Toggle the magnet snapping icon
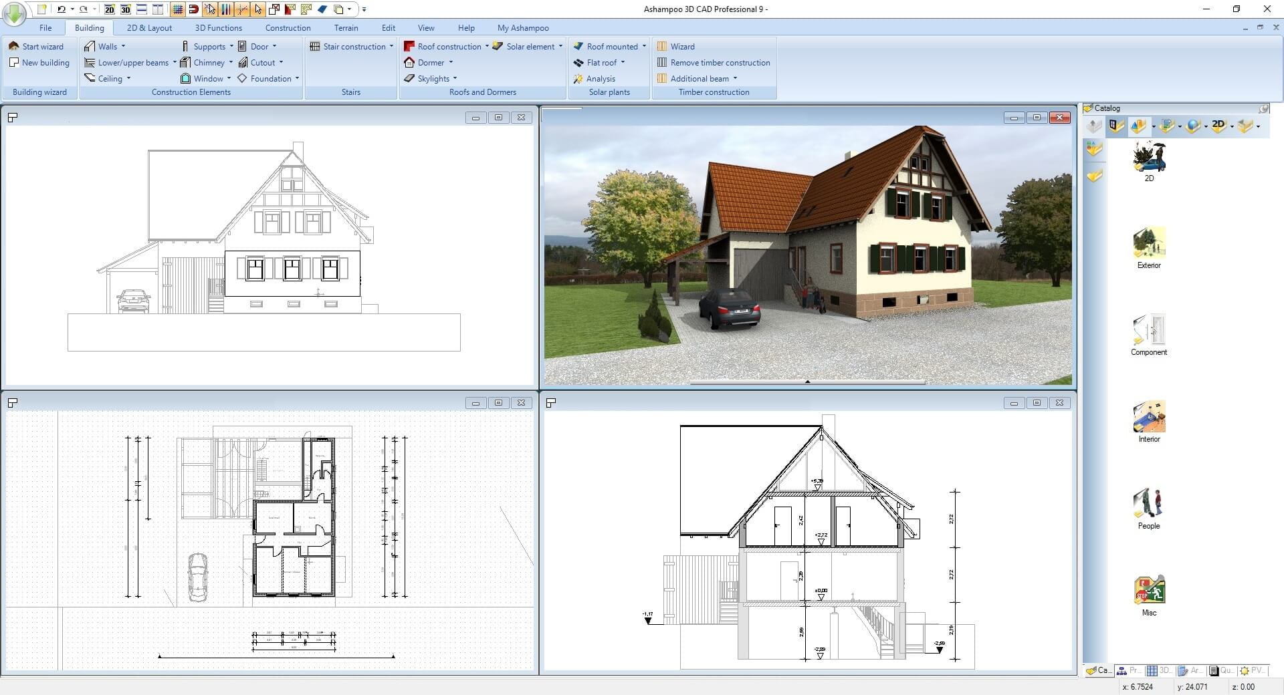Viewport: 1284px width, 695px height. [193, 9]
